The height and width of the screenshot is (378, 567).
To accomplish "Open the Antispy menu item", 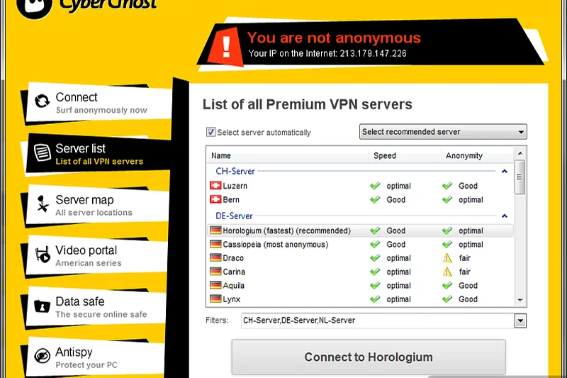I will pyautogui.click(x=95, y=357).
